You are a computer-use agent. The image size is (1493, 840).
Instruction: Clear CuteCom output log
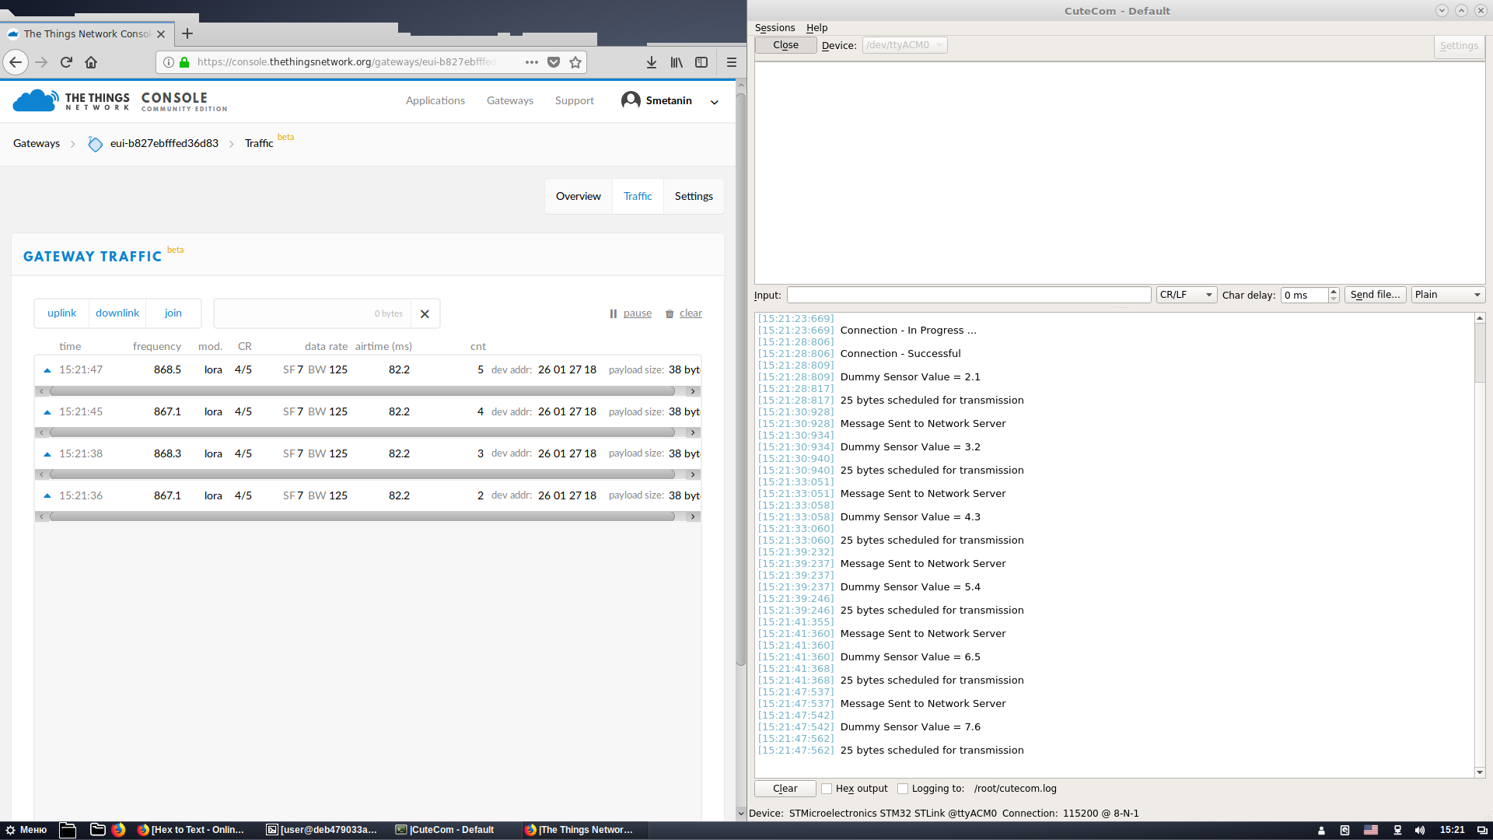785,789
